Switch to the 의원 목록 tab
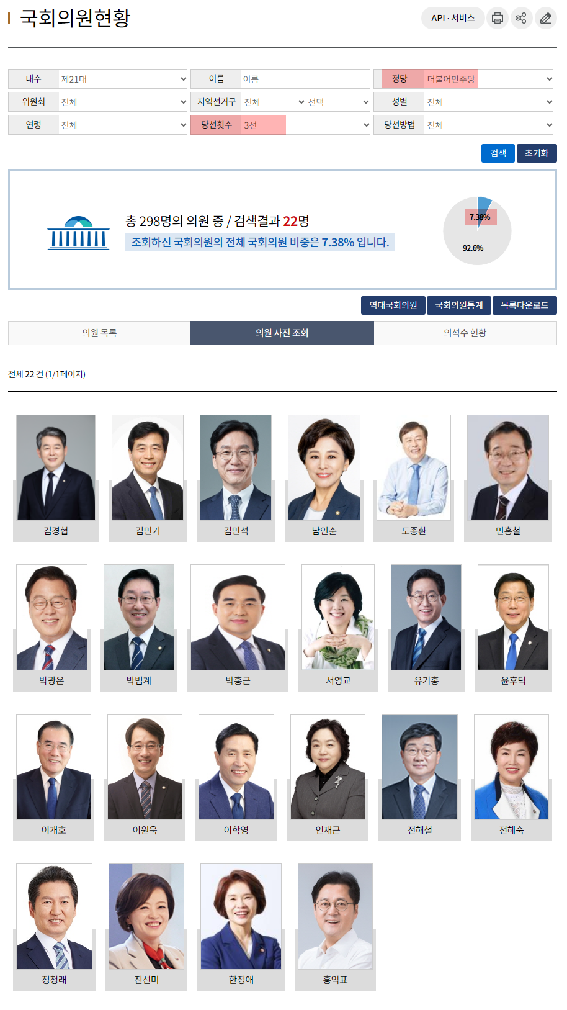This screenshot has height=1010, width=567. pyautogui.click(x=99, y=333)
